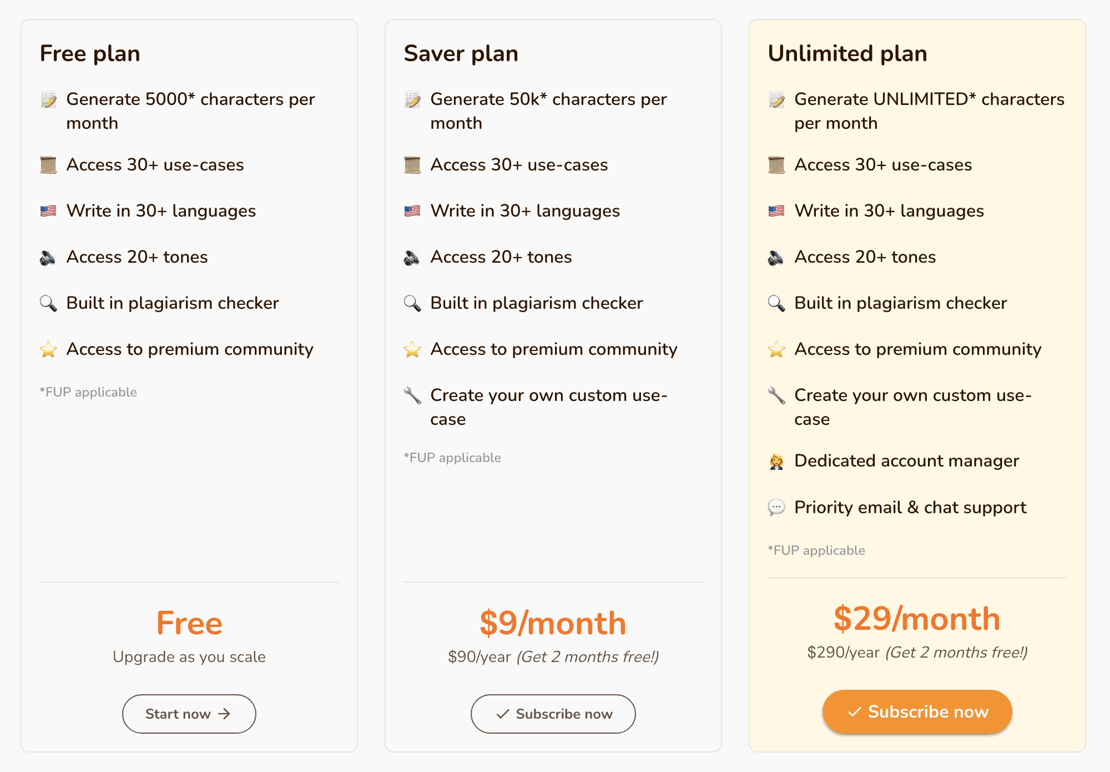Click the tones icon in the Free plan

pos(48,257)
